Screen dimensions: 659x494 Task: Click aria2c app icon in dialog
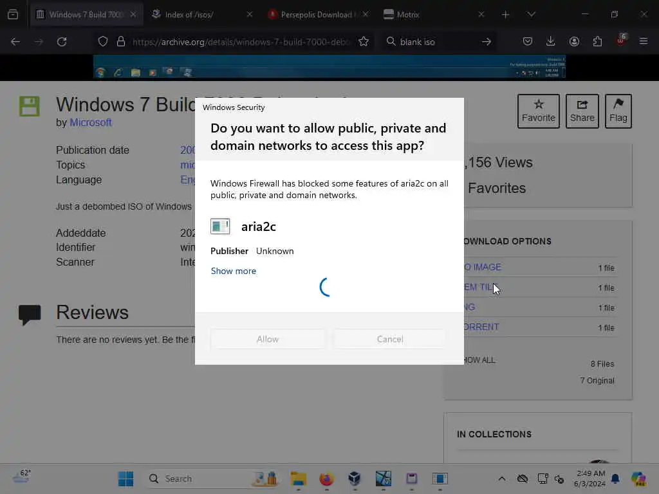point(220,226)
